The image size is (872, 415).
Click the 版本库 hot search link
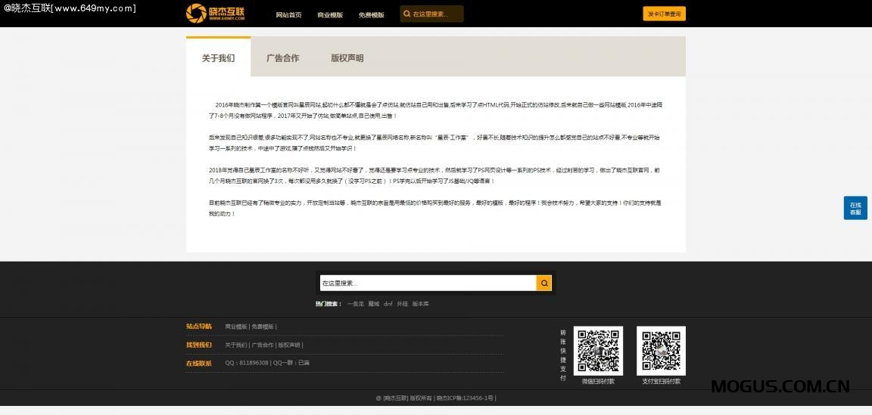pos(420,304)
